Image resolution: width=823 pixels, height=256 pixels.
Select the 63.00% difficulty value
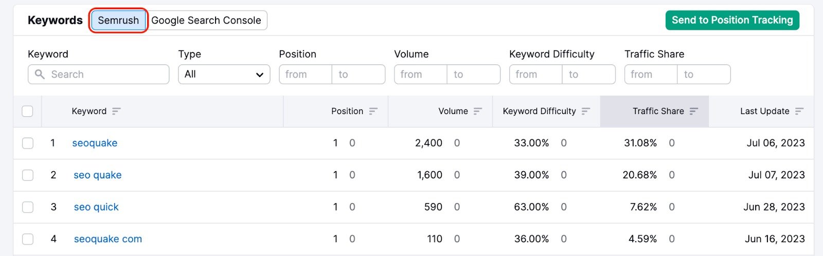(x=531, y=207)
